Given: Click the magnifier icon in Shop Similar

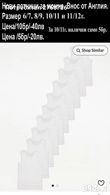Looking at the screenshot, I should click(x=78, y=51).
